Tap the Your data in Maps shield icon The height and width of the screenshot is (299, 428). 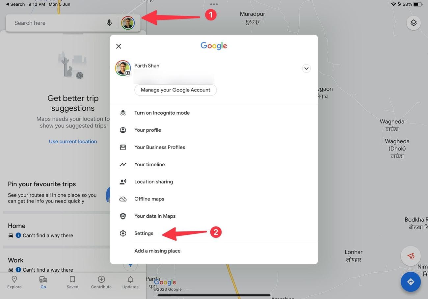click(123, 216)
